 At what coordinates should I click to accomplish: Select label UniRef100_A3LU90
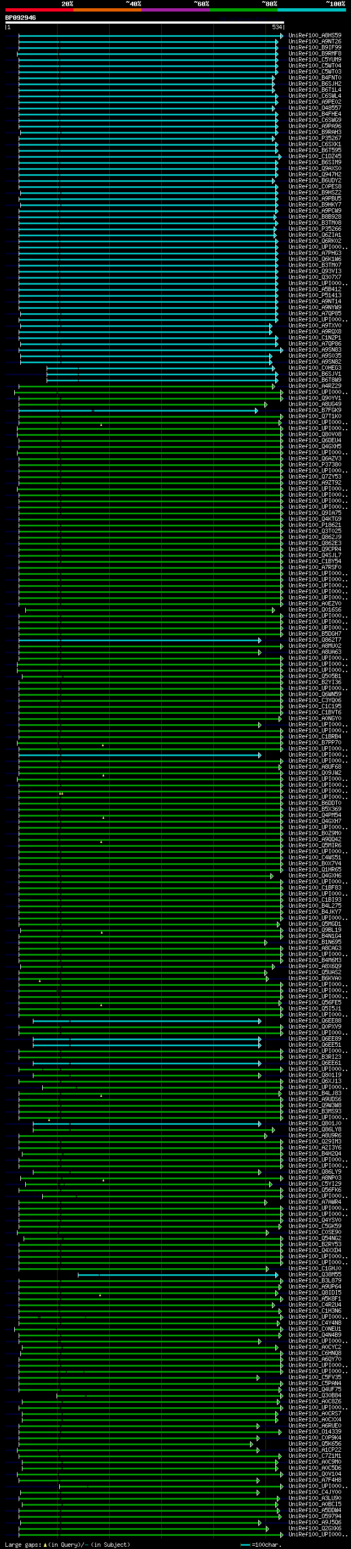point(315,1498)
